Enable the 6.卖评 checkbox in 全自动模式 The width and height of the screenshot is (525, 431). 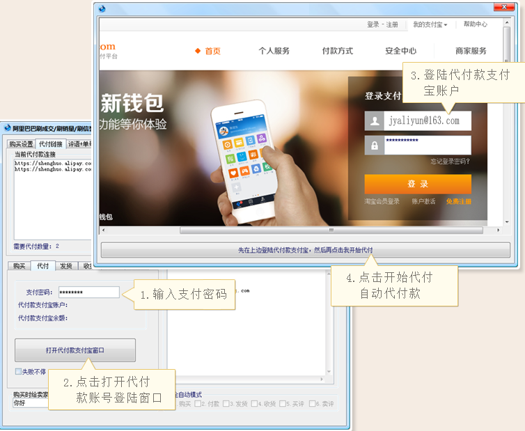312,404
